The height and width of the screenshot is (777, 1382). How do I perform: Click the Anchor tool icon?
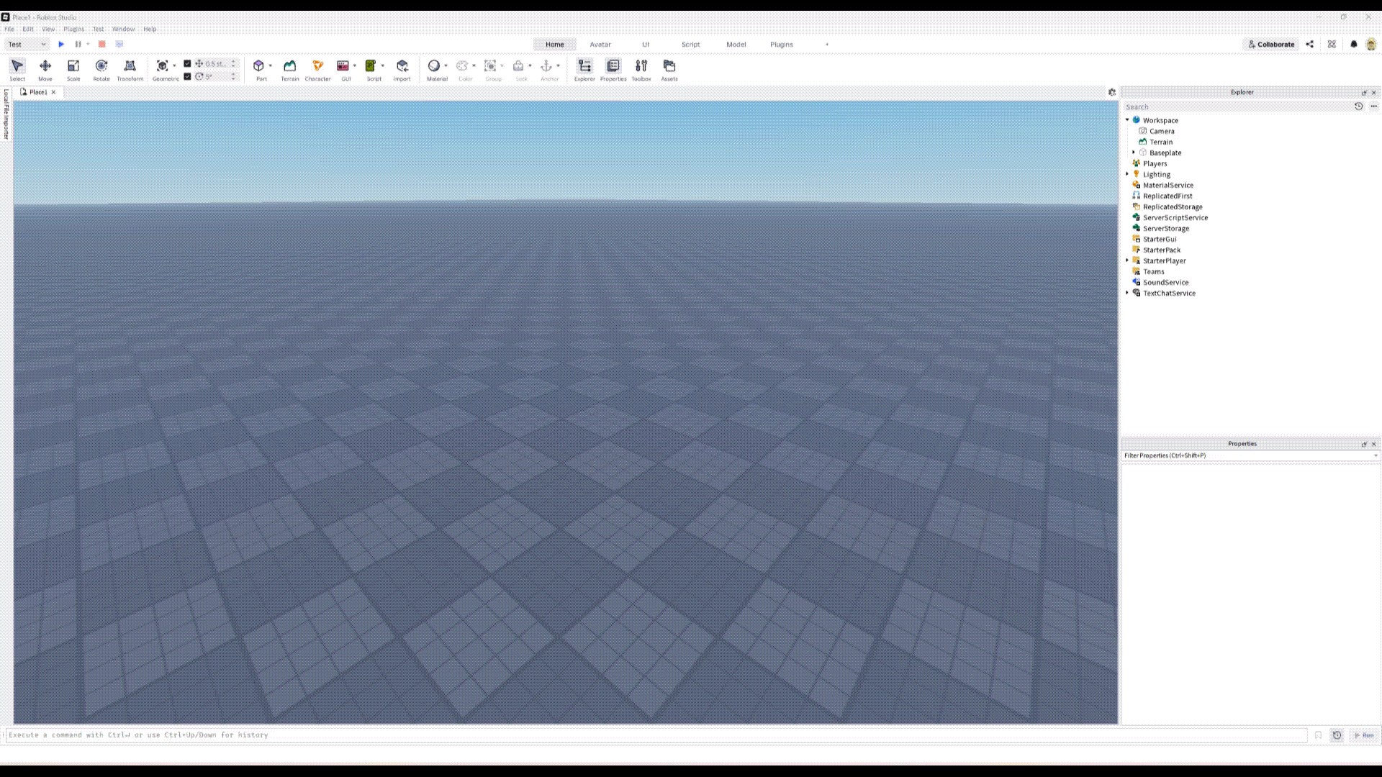(x=546, y=65)
